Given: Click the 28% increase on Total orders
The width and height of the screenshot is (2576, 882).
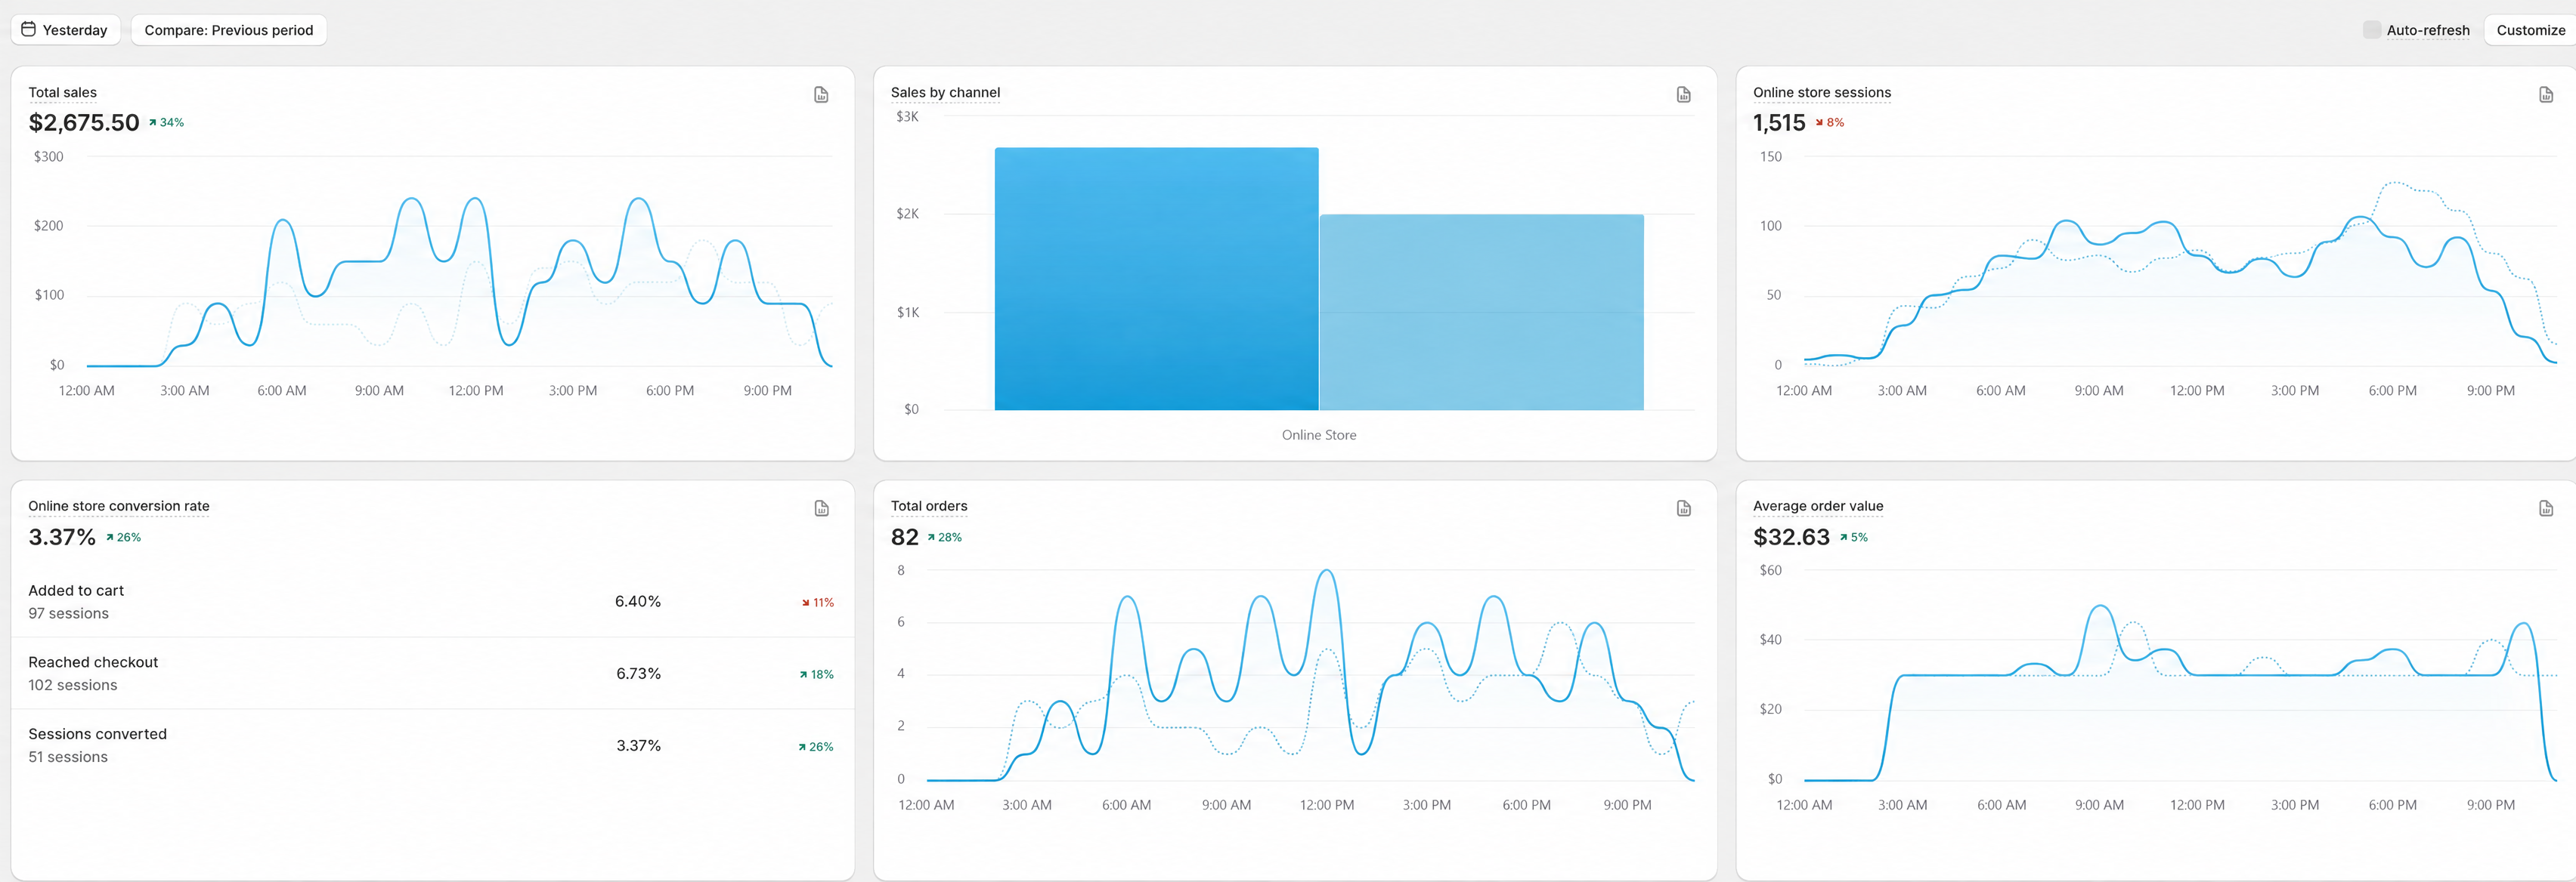Looking at the screenshot, I should 944,538.
